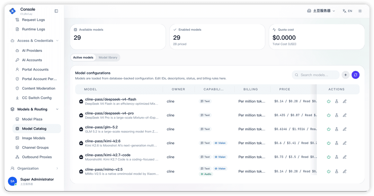Select Model Catalog in sidebar
The width and height of the screenshot is (374, 196).
(36, 129)
